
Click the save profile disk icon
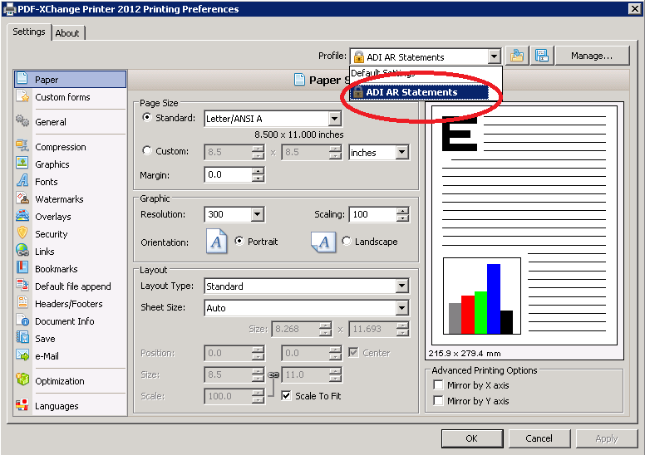542,56
